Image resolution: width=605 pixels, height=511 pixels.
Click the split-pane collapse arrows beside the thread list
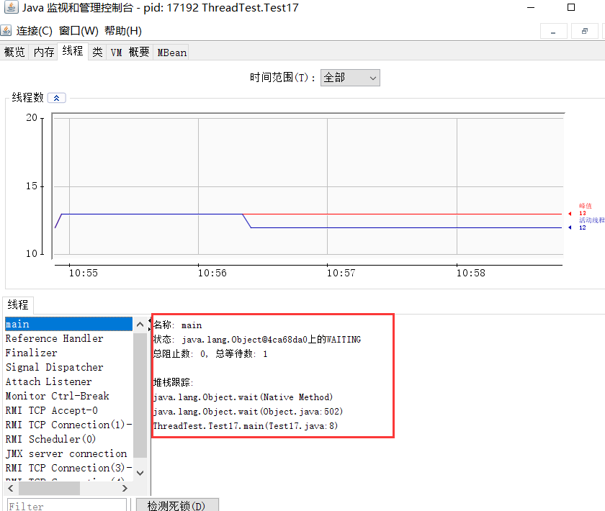149,325
